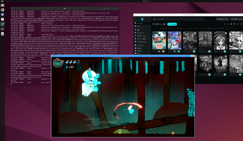Viewport: 243px width, 141px height.
Task: Open ダウンロード in Heroic sidebar
Action: [x=142, y=33]
